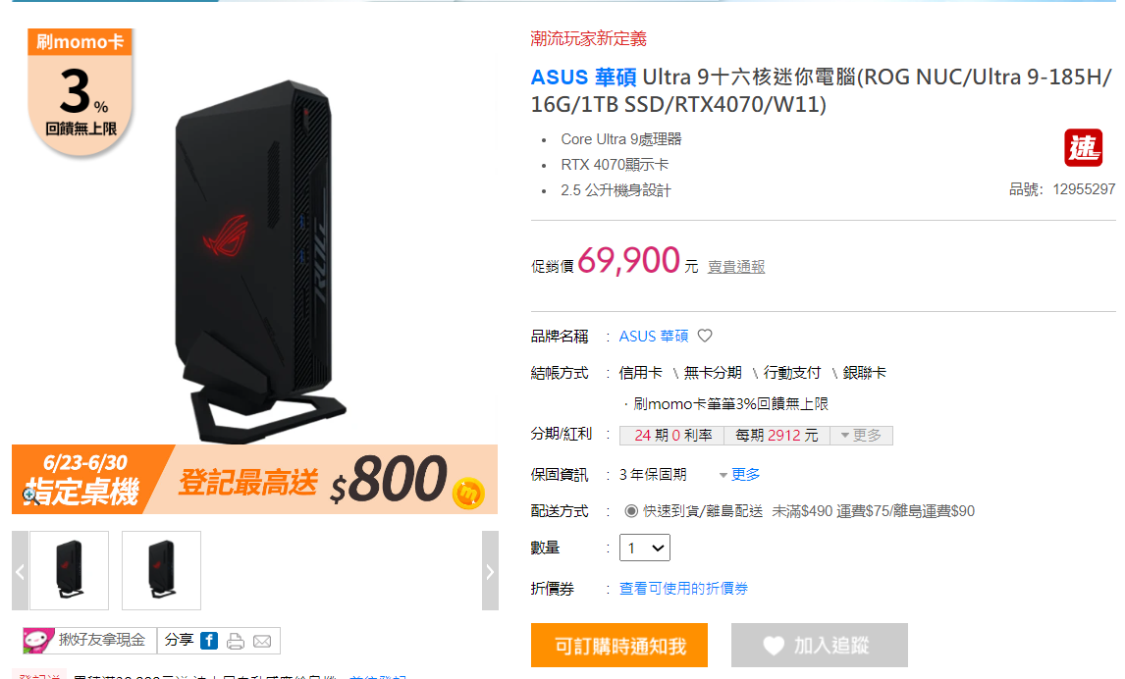Image resolution: width=1125 pixels, height=679 pixels.
Task: Show previous thumbnails with left arrow
Action: point(20,571)
